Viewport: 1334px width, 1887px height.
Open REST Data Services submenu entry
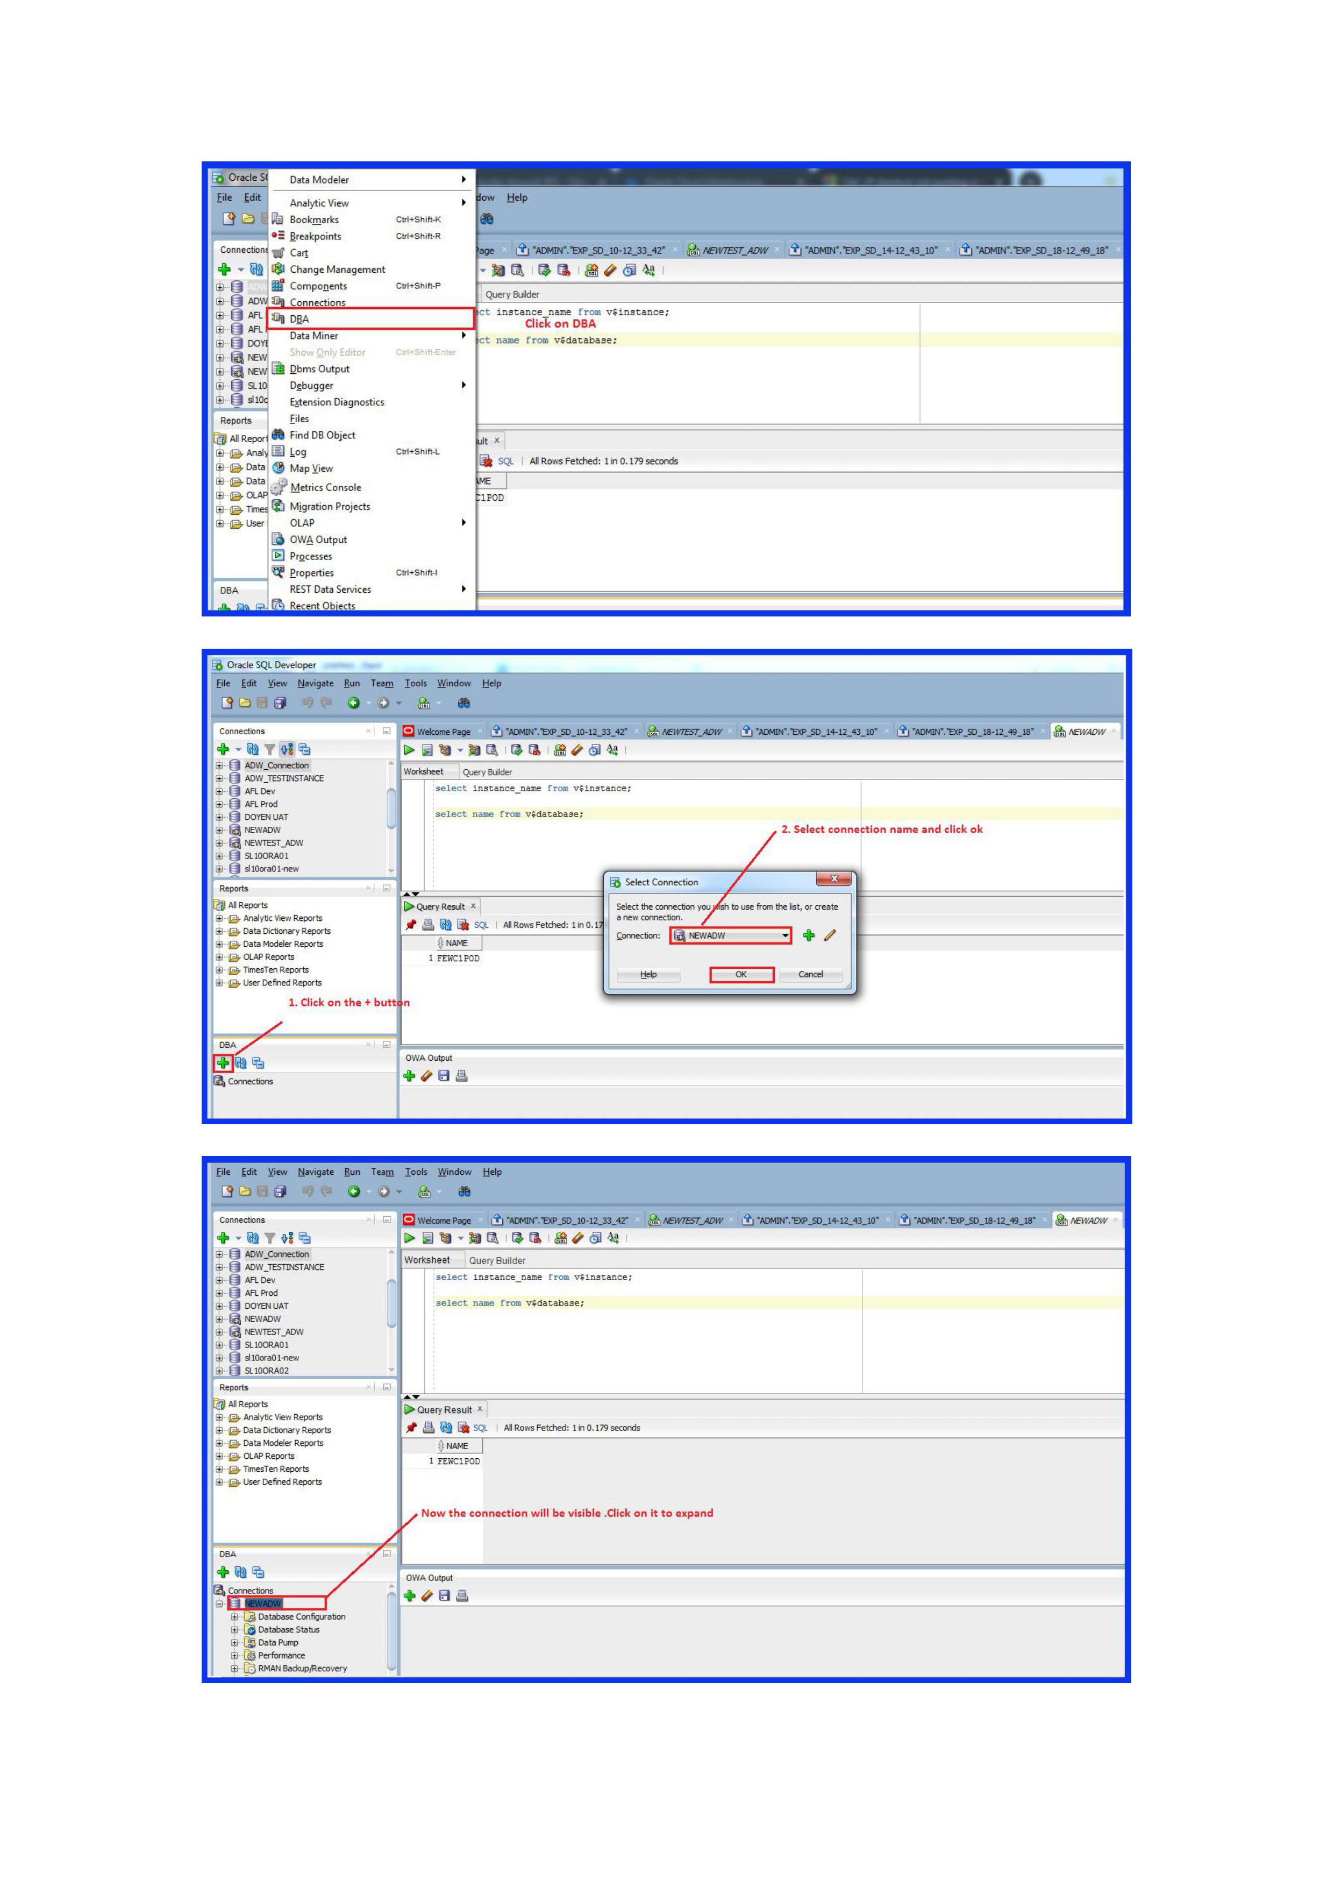pos(372,589)
